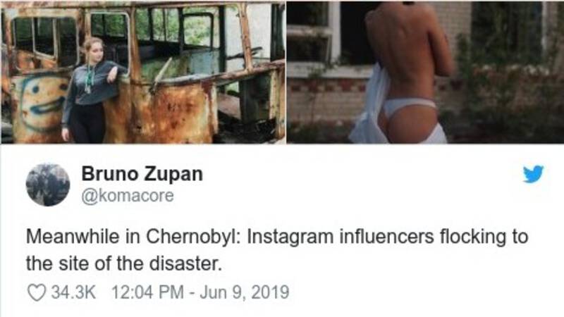Visit the @komacore handle link
The height and width of the screenshot is (317, 564).
tap(128, 197)
